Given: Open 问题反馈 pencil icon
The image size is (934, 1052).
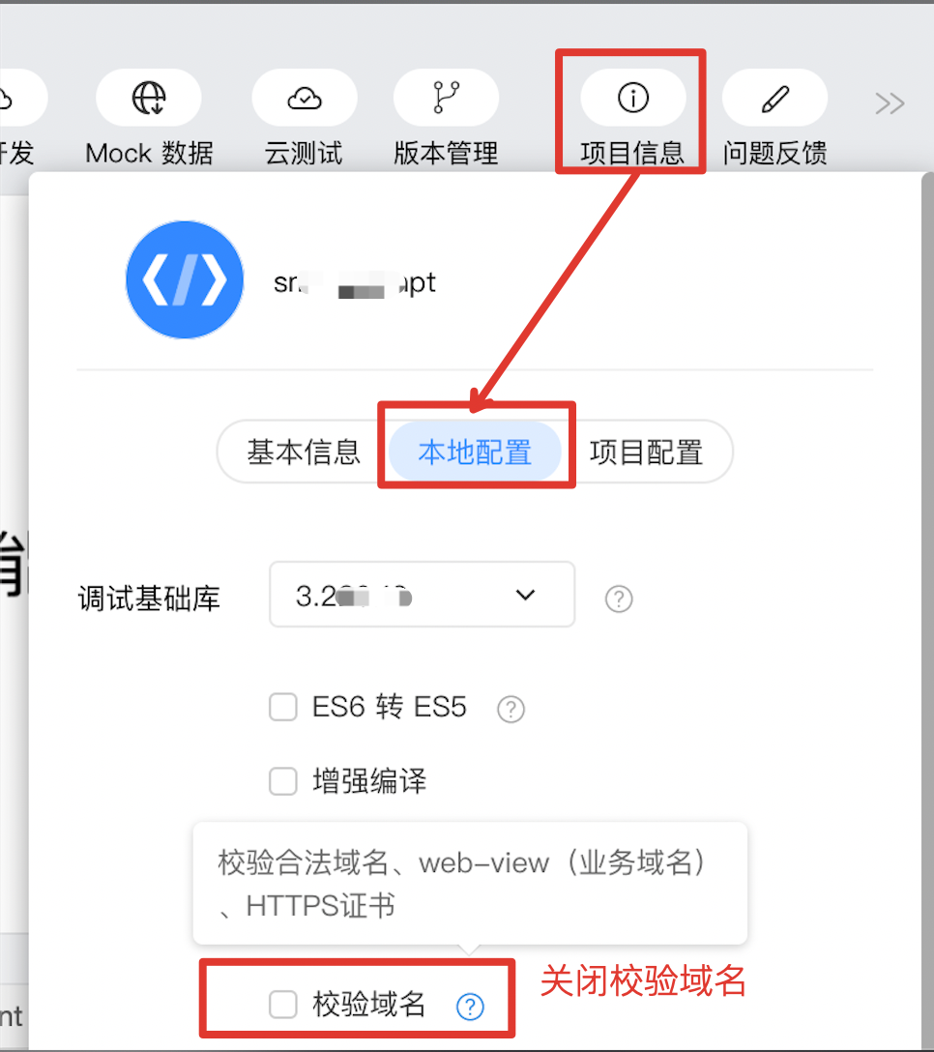Looking at the screenshot, I should (775, 98).
